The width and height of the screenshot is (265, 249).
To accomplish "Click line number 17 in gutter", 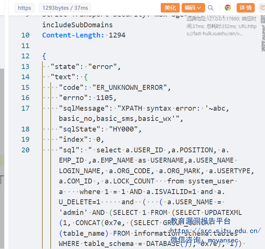I will tap(25, 108).
